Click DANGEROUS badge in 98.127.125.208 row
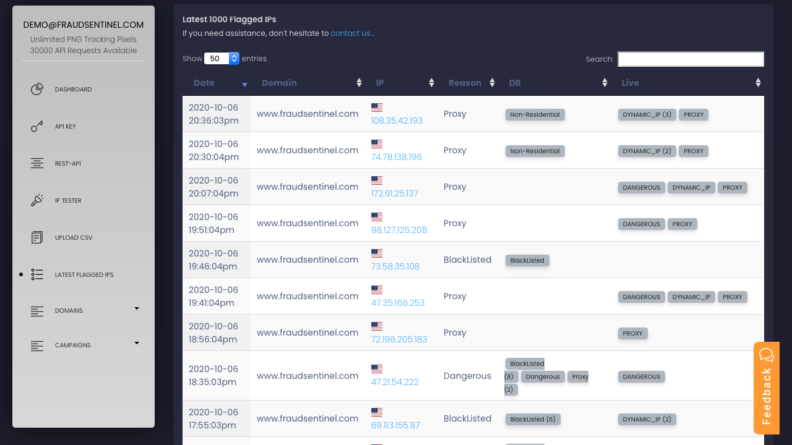Viewport: 792px width, 445px height. [642, 224]
